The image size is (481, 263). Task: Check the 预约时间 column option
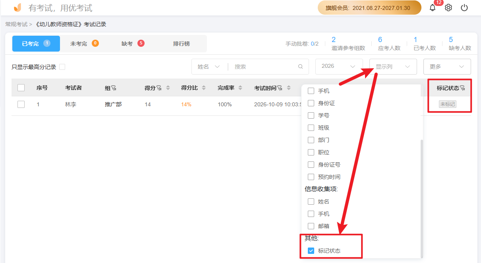[x=311, y=177]
